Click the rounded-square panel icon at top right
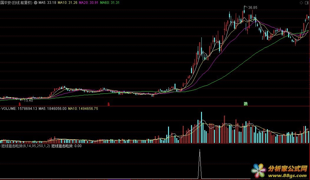 tap(307, 3)
